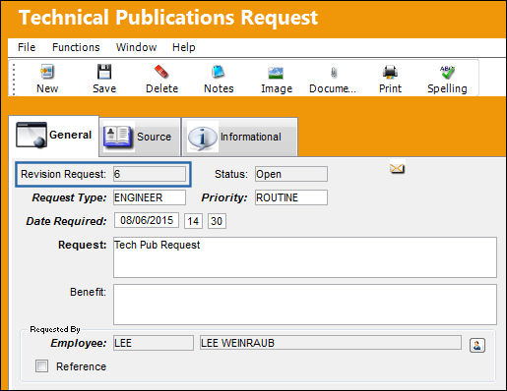Run the Spelling check icon
Screen dimensions: 507x391
point(447,72)
